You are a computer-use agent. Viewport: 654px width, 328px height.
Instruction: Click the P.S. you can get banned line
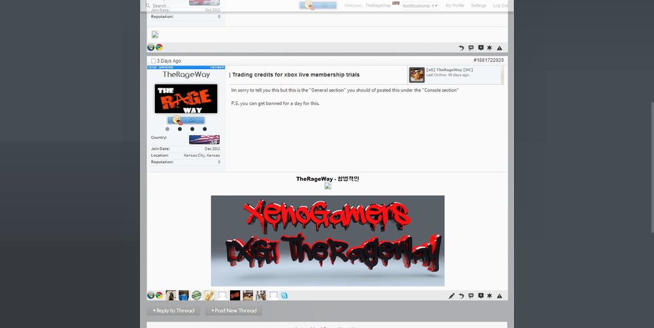[x=275, y=103]
